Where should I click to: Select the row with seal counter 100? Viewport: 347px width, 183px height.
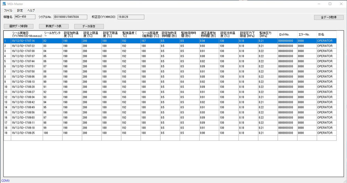point(52,133)
